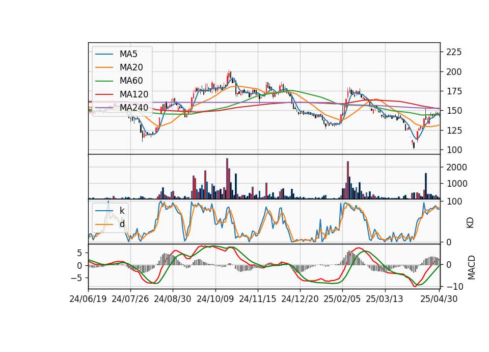Click the 24/07/26 date tick label
The width and height of the screenshot is (489, 352).
(130, 299)
